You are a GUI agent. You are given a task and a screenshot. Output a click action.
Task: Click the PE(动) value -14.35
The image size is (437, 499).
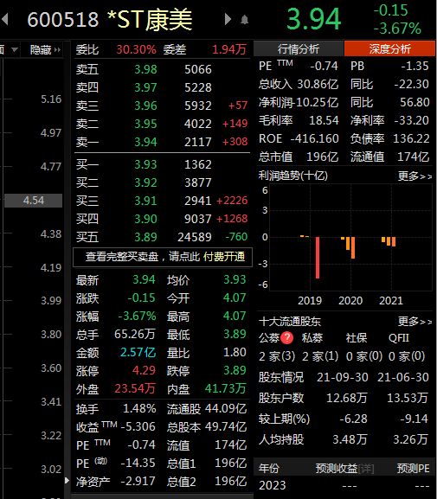pyautogui.click(x=138, y=463)
